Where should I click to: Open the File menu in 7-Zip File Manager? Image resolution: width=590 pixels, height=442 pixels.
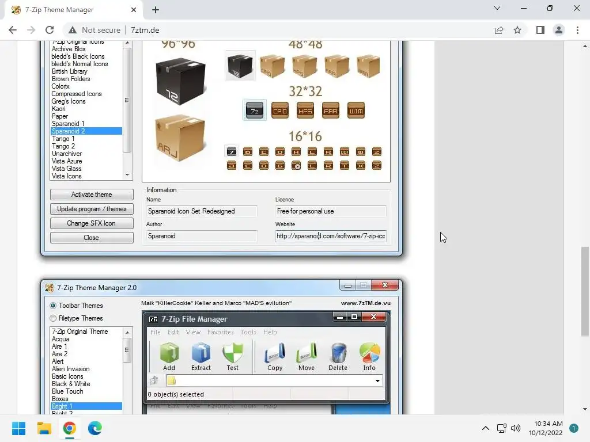coord(156,332)
